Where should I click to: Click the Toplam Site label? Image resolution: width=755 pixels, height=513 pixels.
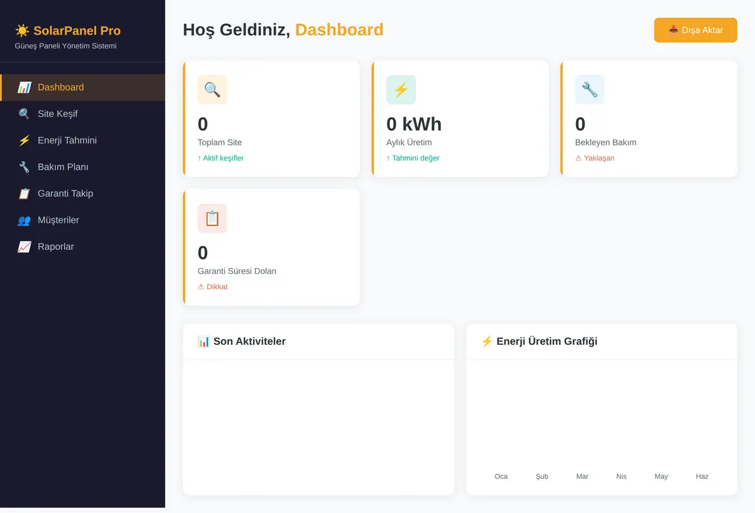pyautogui.click(x=220, y=142)
